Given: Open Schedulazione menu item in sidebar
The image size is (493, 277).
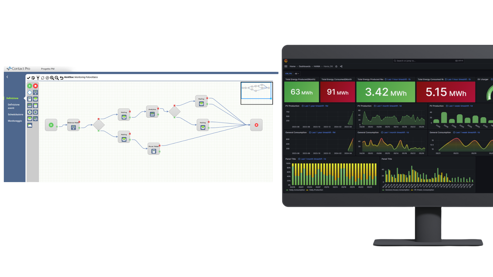Looking at the screenshot, I should 15,114.
